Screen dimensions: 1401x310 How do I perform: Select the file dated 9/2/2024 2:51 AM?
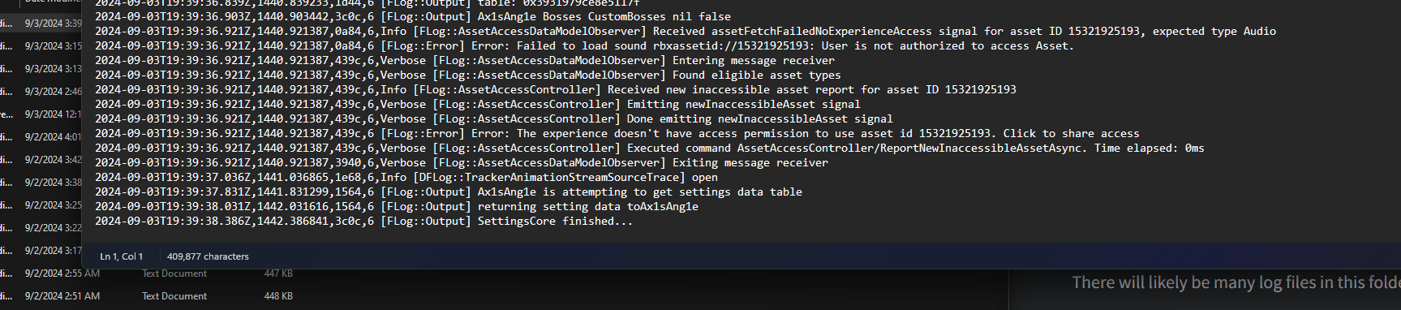pos(62,296)
